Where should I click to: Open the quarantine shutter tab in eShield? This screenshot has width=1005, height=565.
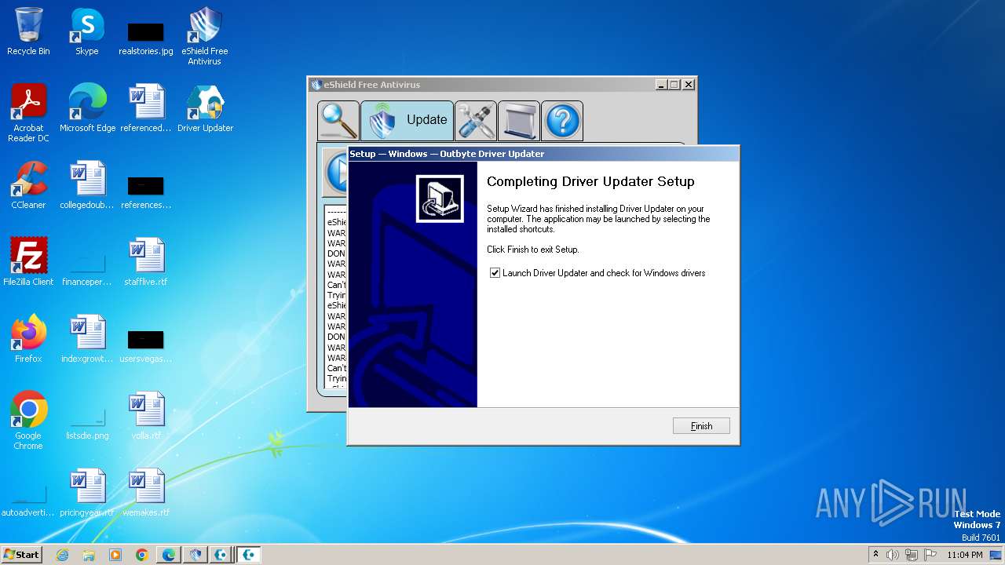click(x=519, y=120)
